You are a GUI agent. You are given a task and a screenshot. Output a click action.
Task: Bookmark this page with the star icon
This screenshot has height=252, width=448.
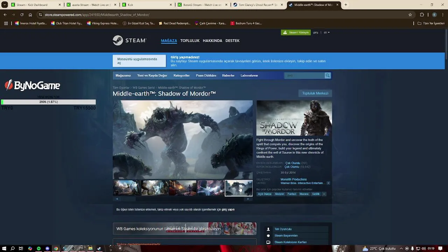410,15
